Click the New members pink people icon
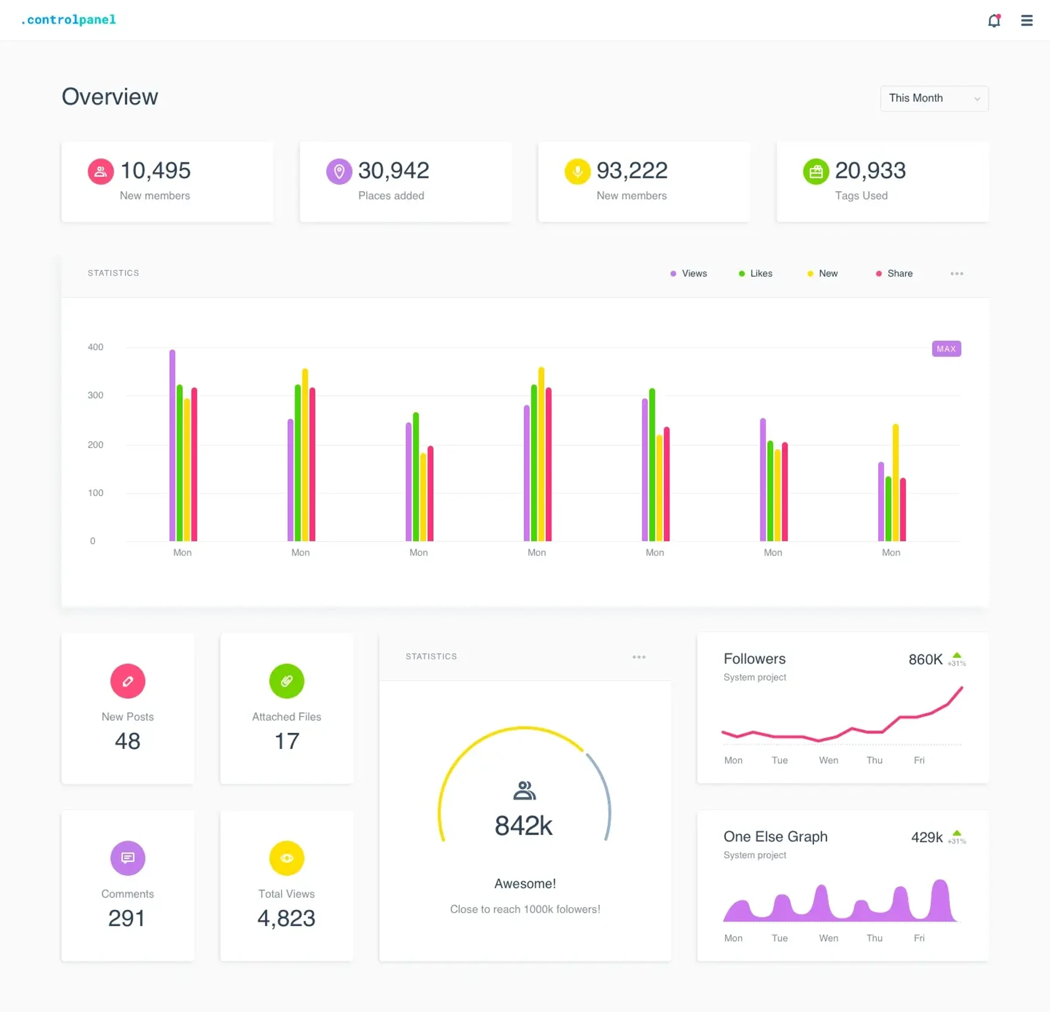1050x1012 pixels. tap(100, 172)
